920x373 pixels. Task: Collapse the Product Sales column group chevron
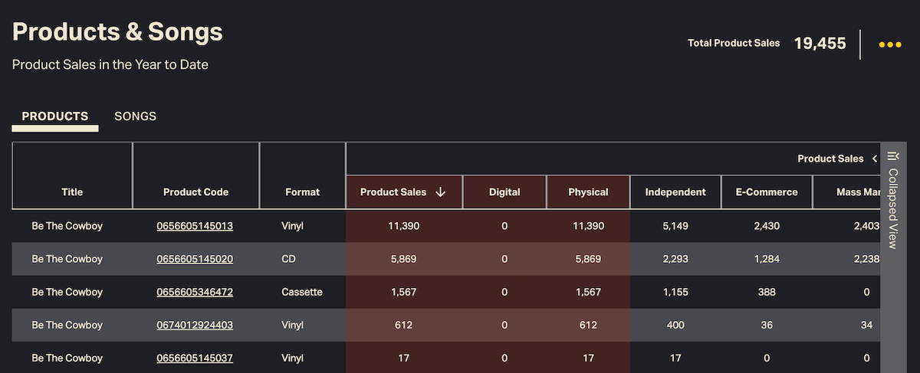coord(875,159)
